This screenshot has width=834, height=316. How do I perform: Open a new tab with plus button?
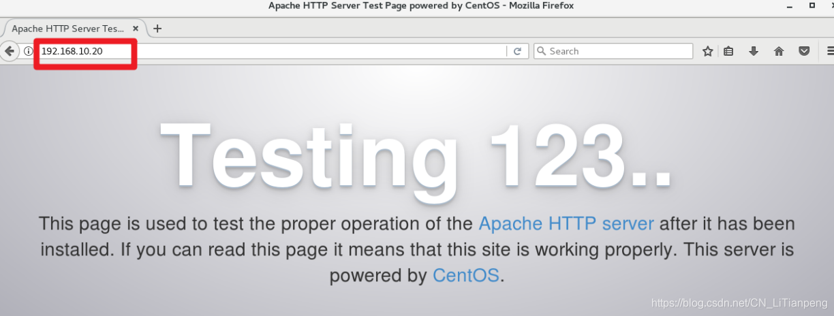[x=157, y=29]
